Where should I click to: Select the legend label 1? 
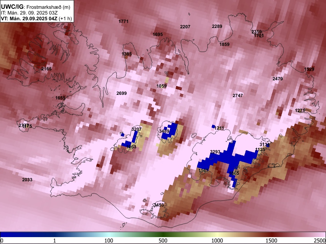(x=54, y=241)
